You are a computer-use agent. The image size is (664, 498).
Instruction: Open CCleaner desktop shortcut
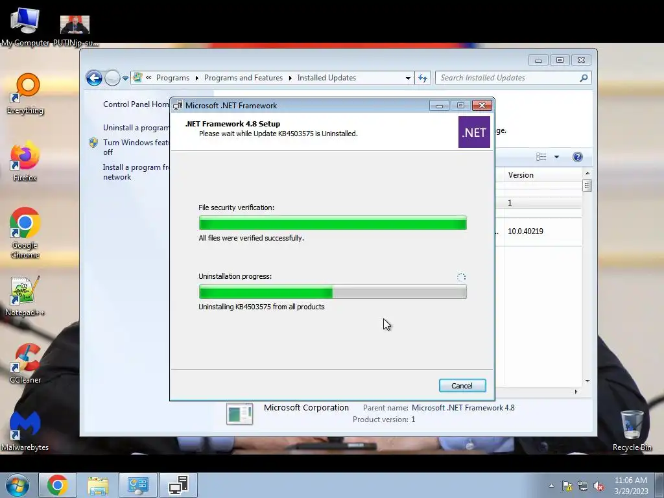[25, 364]
